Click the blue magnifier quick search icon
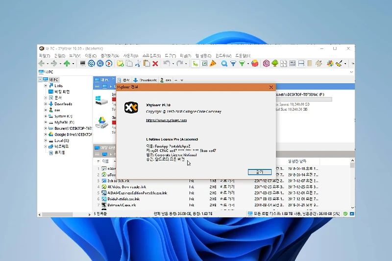 pyautogui.click(x=224, y=64)
